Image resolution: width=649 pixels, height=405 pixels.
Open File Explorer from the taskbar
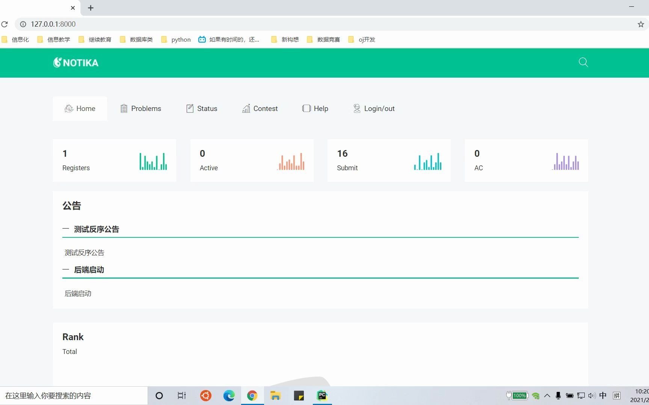[x=275, y=396]
